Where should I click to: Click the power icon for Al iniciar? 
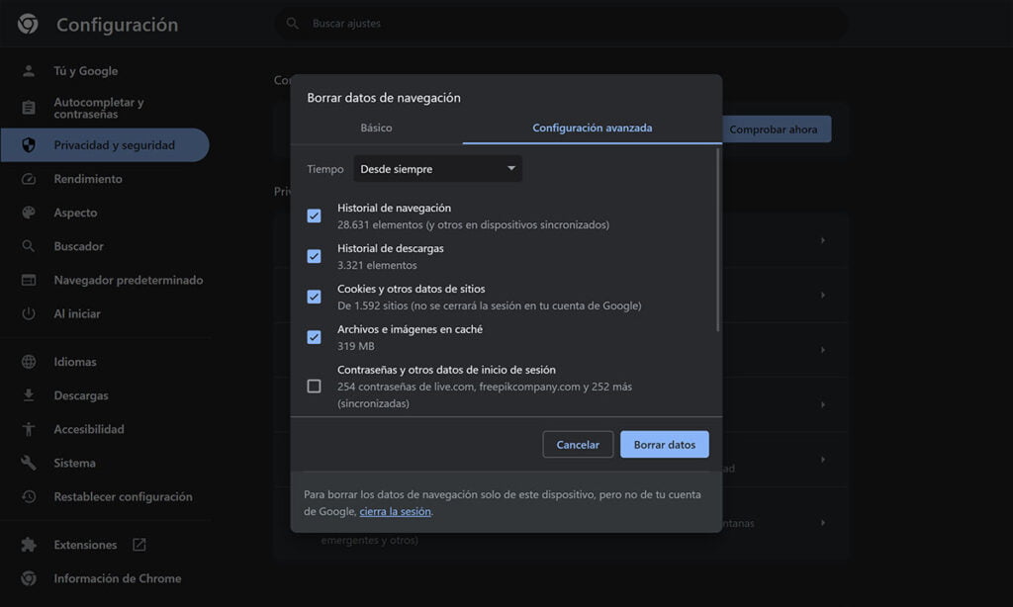[29, 313]
